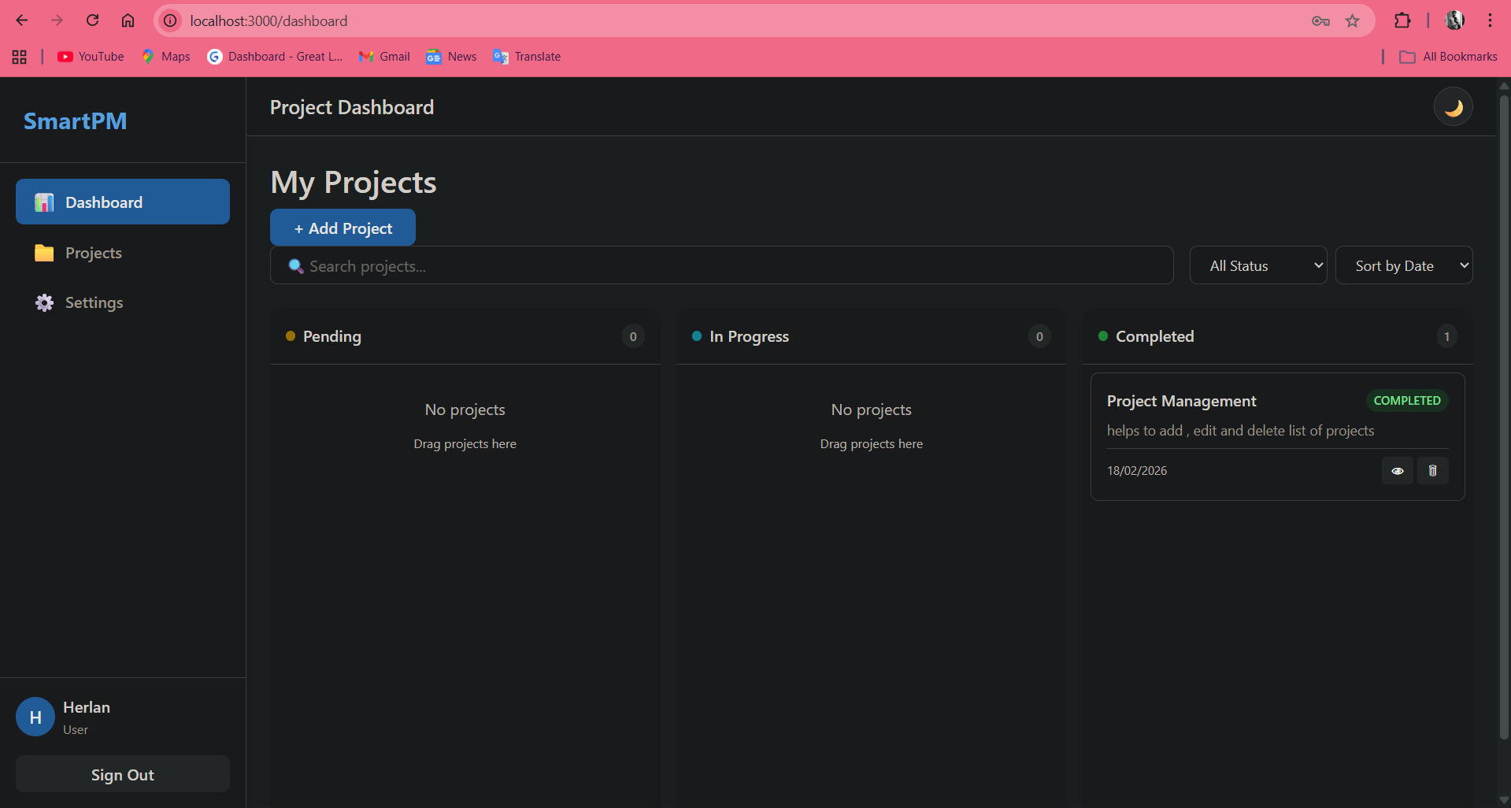Open the browser extensions puzzle icon
The width and height of the screenshot is (1511, 808).
(1403, 20)
